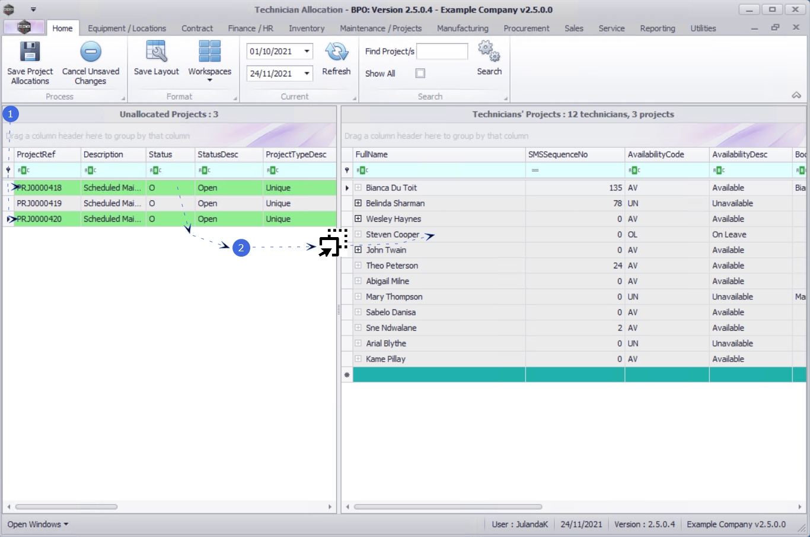Click the ProjectRef filter condition icon
Viewport: 810px width, 537px height.
click(24, 171)
